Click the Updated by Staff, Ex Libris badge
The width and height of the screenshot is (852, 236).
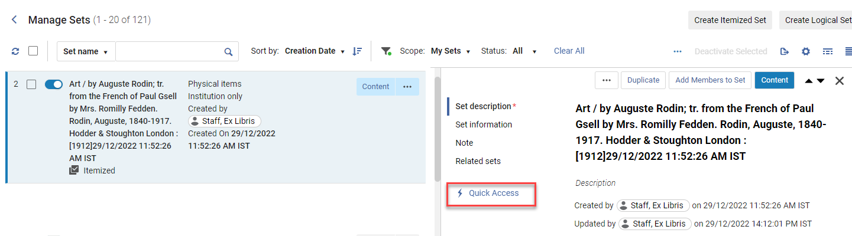(655, 224)
